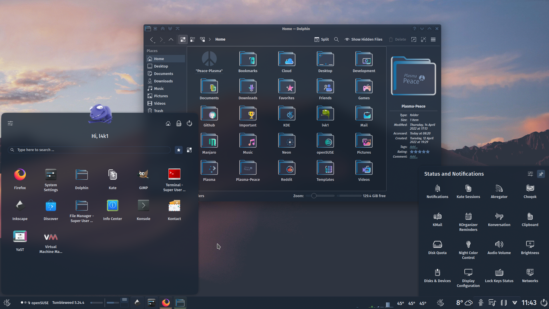Open Lock Keys Status applet
This screenshot has width=549, height=309.
(499, 276)
